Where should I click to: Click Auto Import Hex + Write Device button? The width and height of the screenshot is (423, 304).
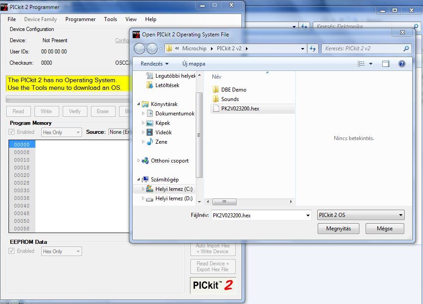[213, 249]
